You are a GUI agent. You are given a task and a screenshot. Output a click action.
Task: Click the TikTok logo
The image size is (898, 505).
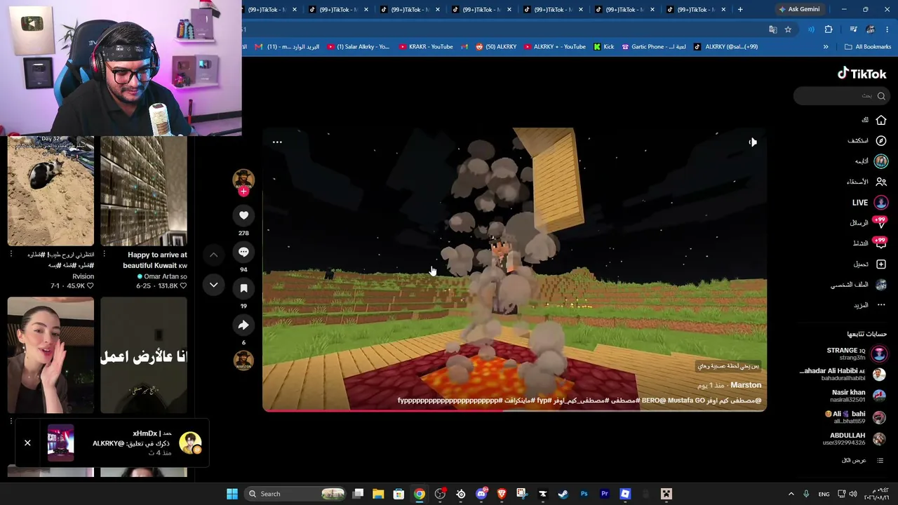(862, 74)
